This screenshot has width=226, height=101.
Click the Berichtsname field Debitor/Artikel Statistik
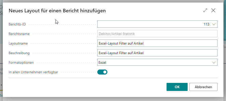pos(157,34)
